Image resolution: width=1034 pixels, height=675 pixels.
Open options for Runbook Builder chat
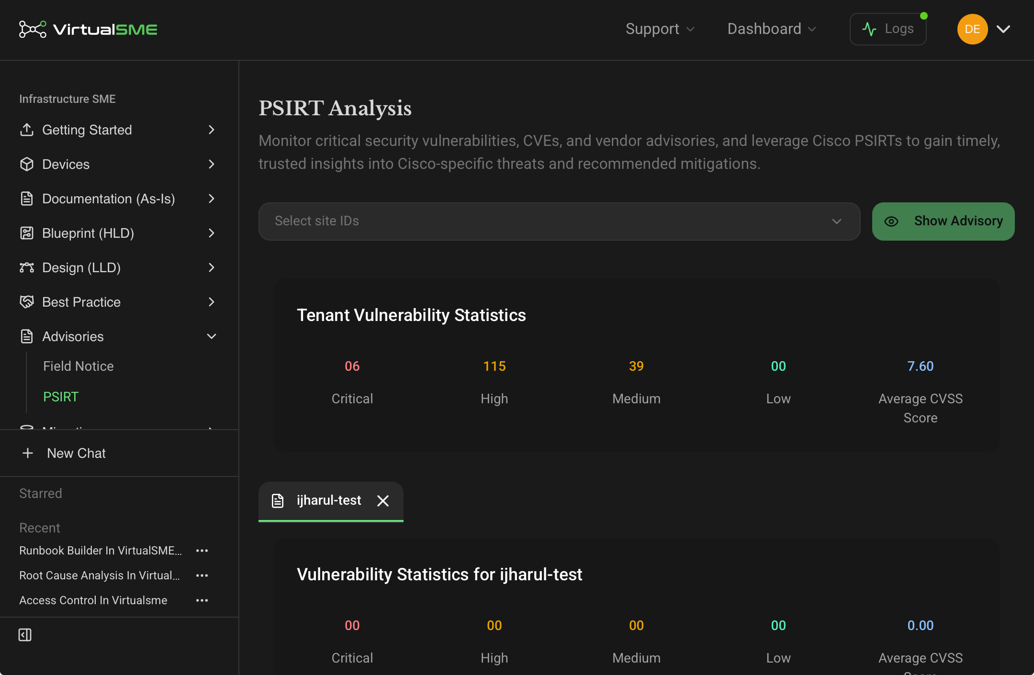click(x=202, y=551)
